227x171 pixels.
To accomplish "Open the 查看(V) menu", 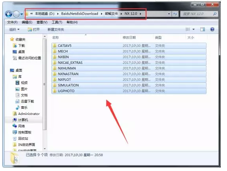I will (x=42, y=22).
